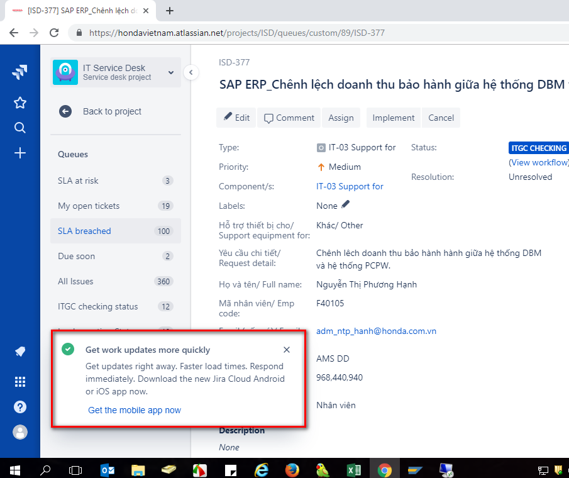Open the green parrot app on taskbar
The image size is (569, 478).
tap(323, 470)
